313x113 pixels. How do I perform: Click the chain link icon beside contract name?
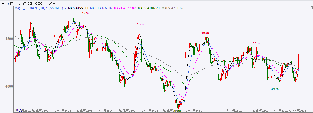click(x=4, y=3)
